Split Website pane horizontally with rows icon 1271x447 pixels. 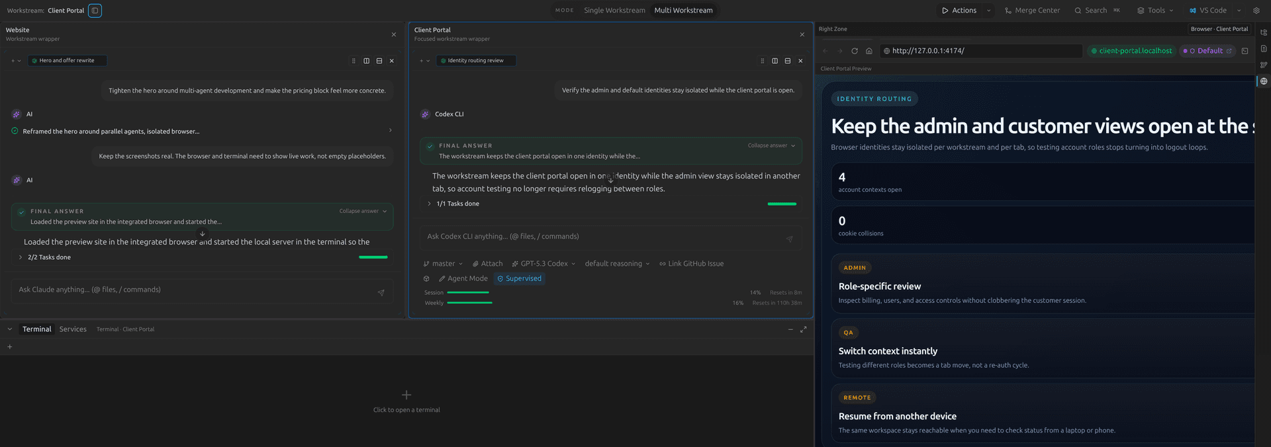[379, 61]
